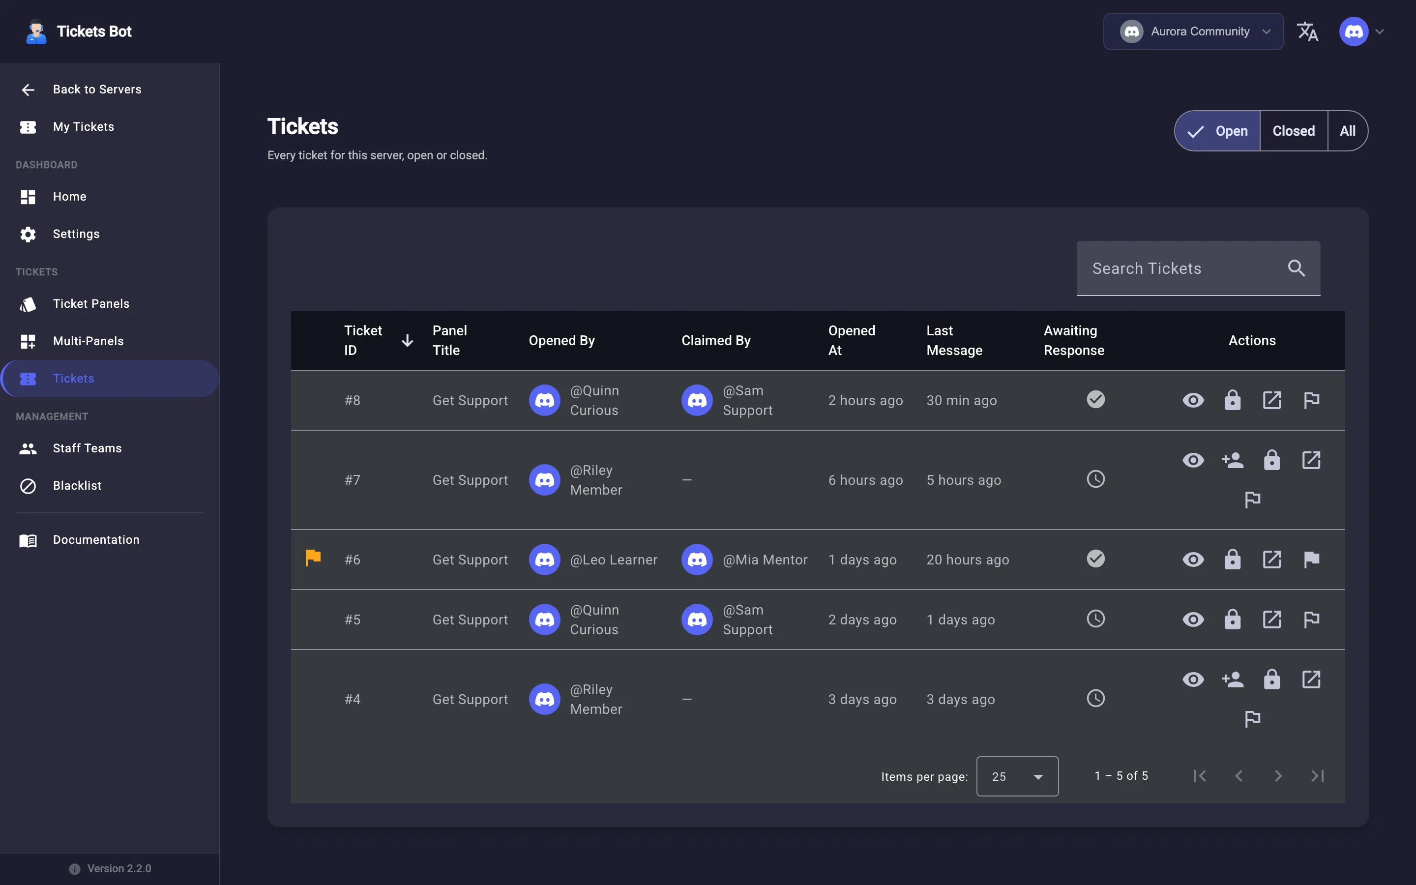Open ticket #5 via external link icon
Screen dimensions: 1416x885
(1271, 619)
